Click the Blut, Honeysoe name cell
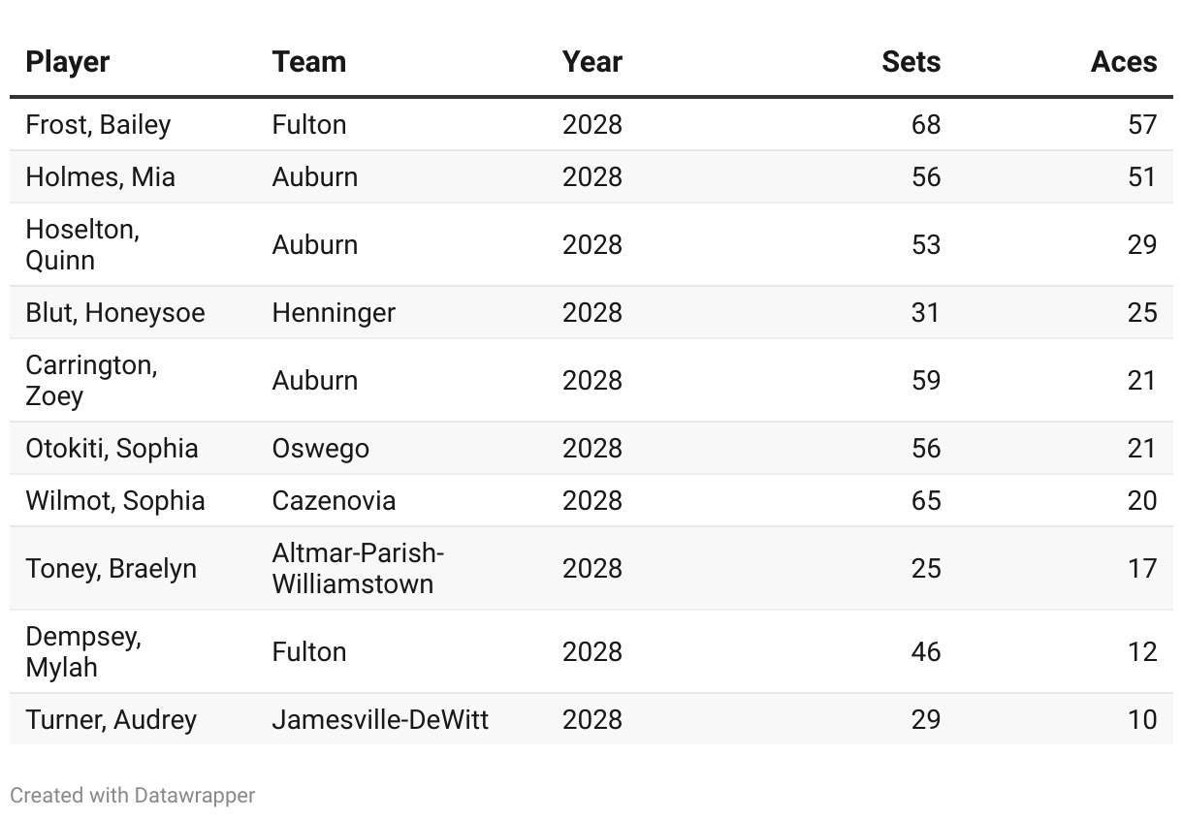The width and height of the screenshot is (1183, 818). 115,313
